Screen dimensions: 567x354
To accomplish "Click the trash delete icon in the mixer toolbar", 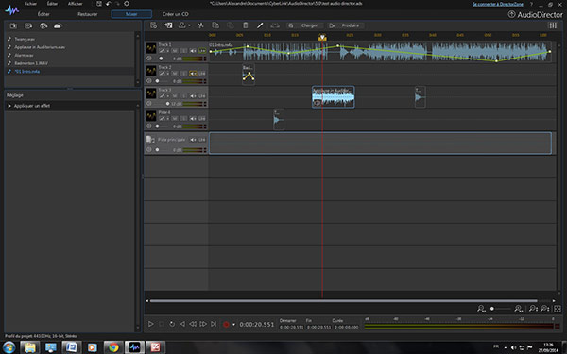I will (x=245, y=25).
